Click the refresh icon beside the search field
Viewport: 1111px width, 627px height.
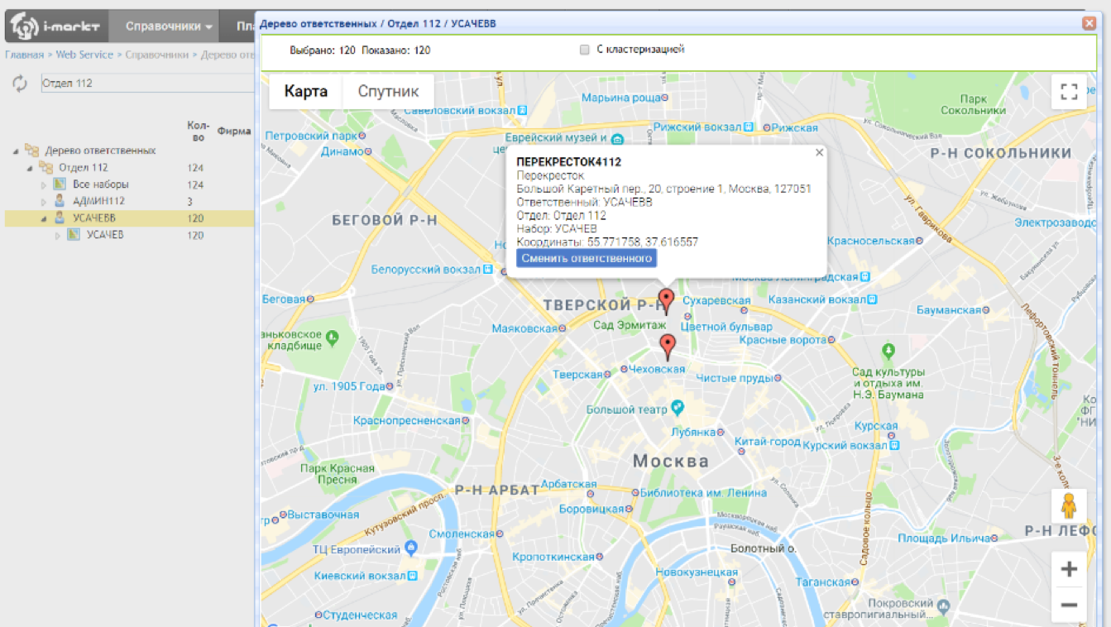tap(20, 84)
